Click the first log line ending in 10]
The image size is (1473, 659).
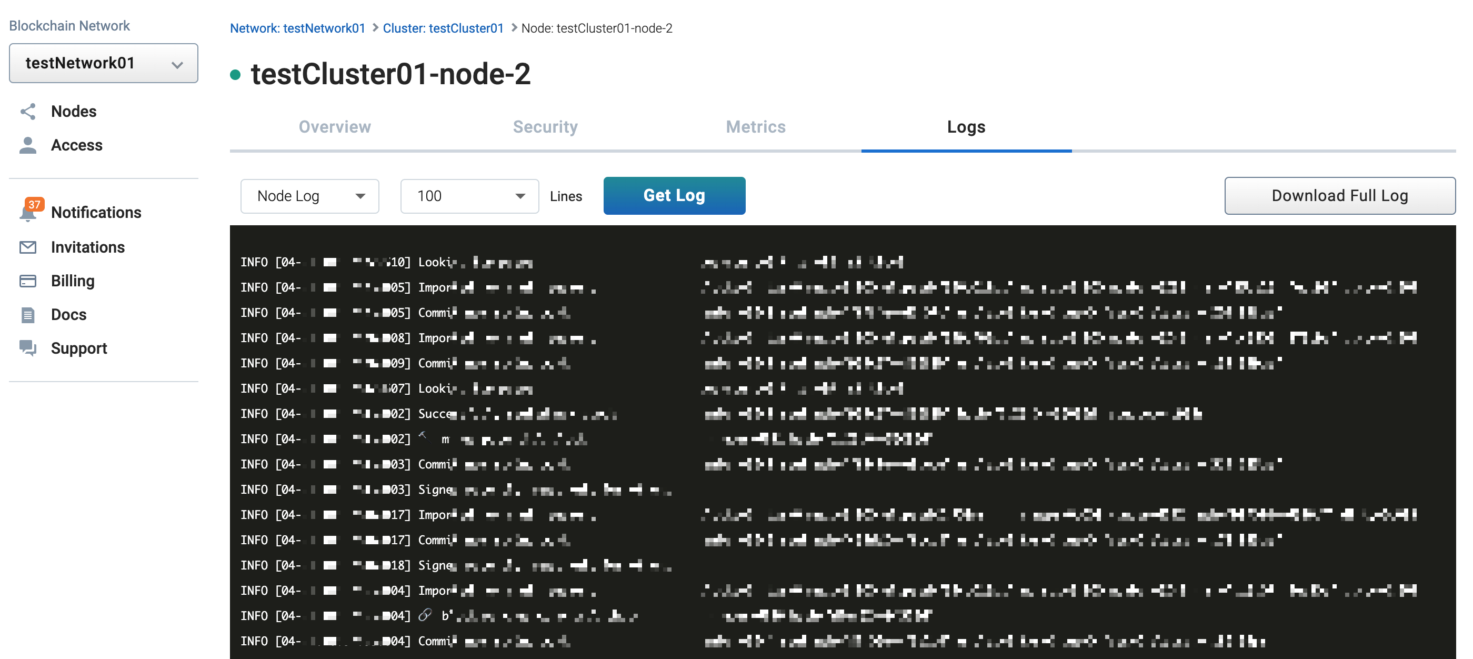coord(572,262)
